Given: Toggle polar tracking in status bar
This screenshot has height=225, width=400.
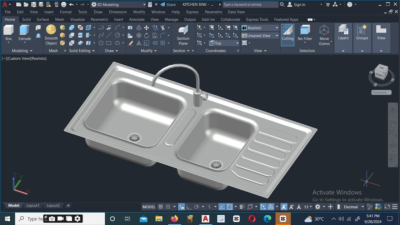Looking at the screenshot, I should coord(197,207).
